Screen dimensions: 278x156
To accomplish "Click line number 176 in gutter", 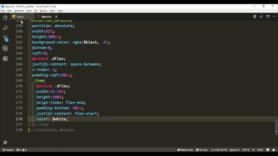I will click(19, 119).
